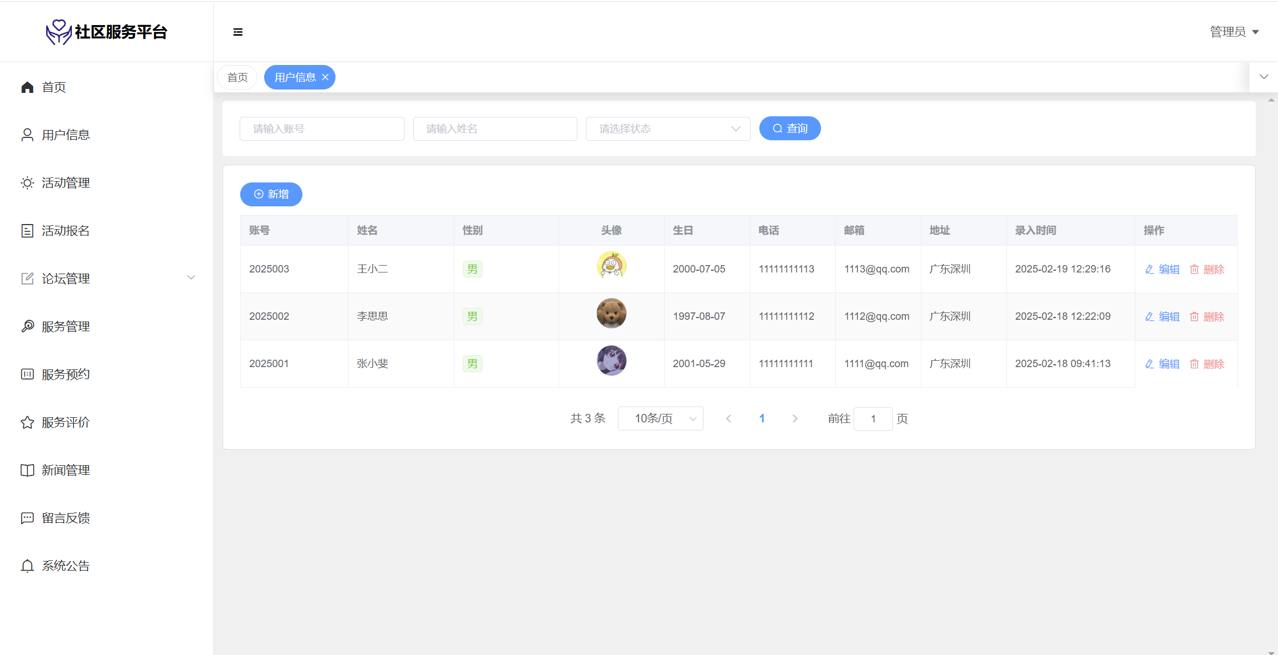The image size is (1278, 655).
Task: Toggle sidebar with hamburger menu icon
Action: (x=238, y=32)
